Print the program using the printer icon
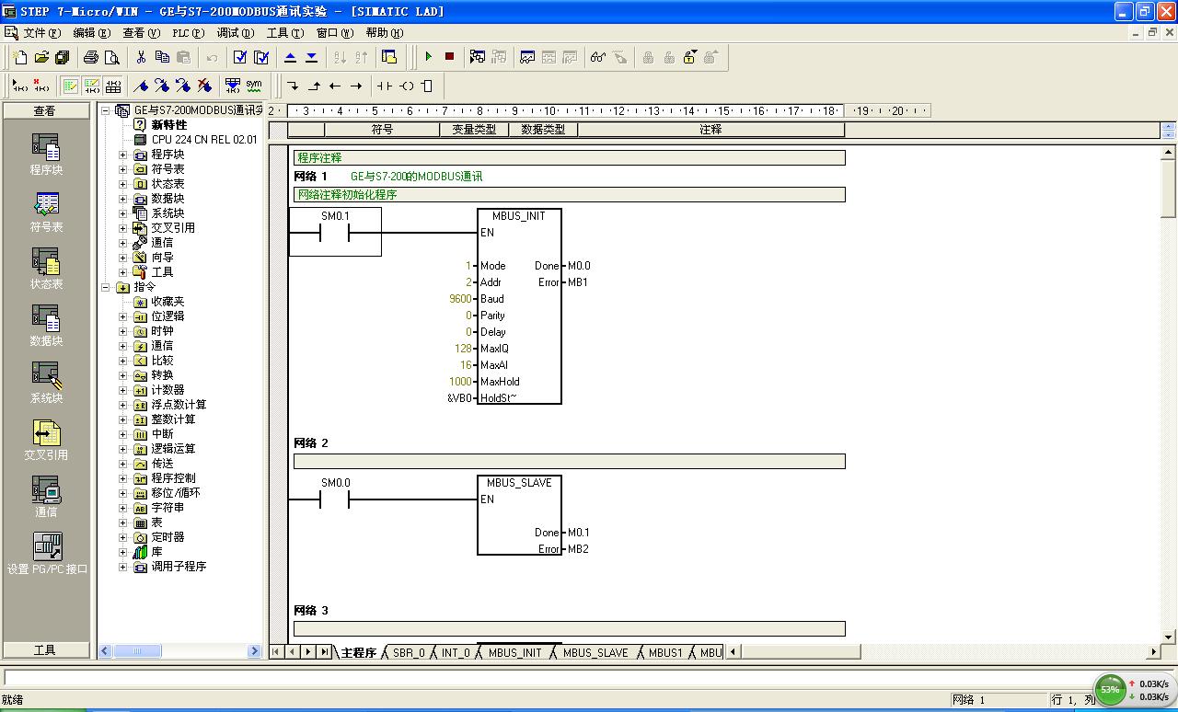 point(91,57)
